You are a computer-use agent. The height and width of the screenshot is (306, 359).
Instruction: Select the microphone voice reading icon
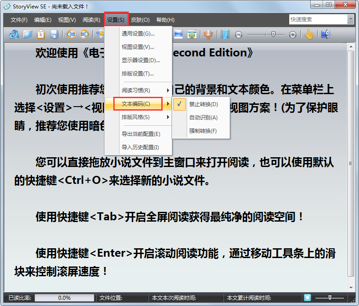pyautogui.click(x=208, y=34)
